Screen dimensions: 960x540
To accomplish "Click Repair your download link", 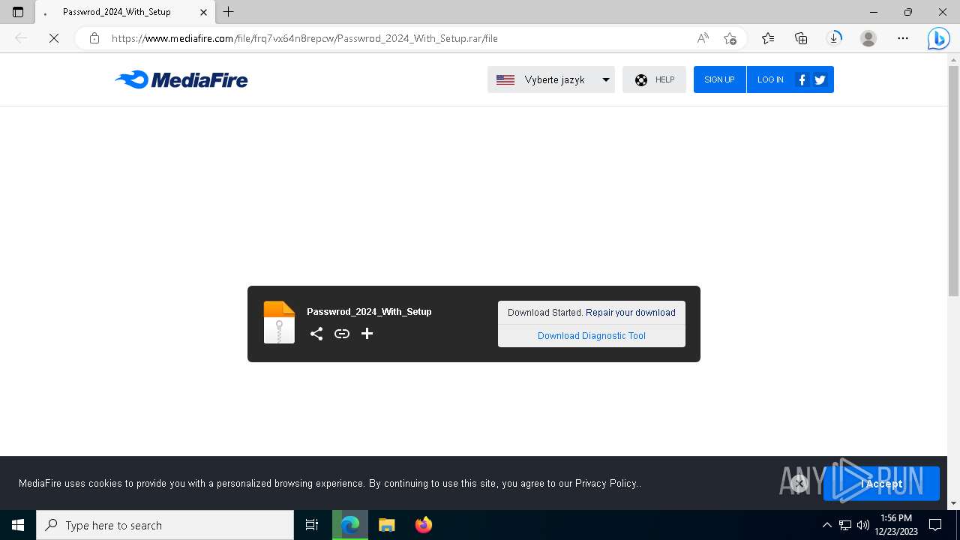I will pos(631,313).
